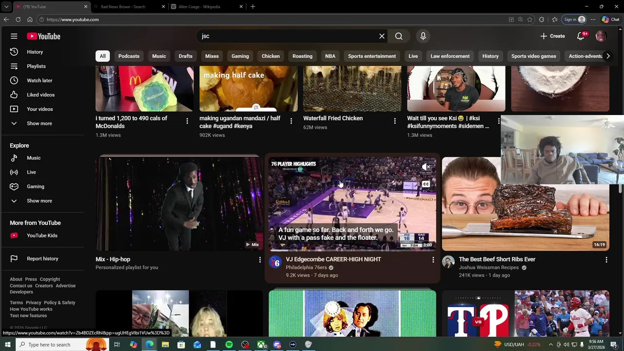Select the Mixes filter chip
624x351 pixels.
pos(212,56)
